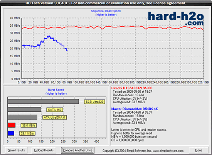Click the blue 29.1 MB/s burst bar
Image resolution: width=212 pixels, height=155 pixels.
(x=11, y=133)
